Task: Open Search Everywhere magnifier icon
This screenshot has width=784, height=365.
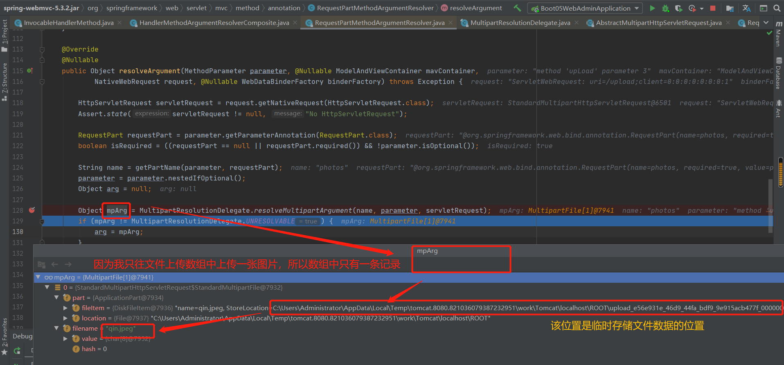Action: (777, 8)
